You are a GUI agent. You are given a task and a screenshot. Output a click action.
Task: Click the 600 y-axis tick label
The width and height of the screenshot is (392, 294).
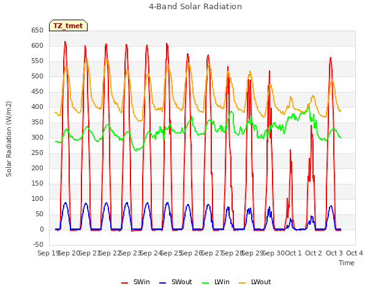[37, 46]
